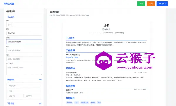Click the 企业管理系统 project name

point(71,73)
